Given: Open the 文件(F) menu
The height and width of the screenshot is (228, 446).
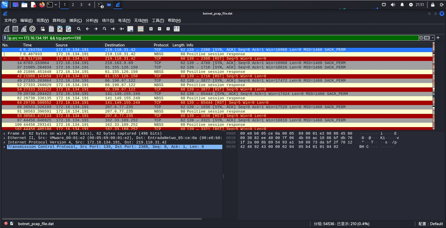Looking at the screenshot, I should click(10, 20).
